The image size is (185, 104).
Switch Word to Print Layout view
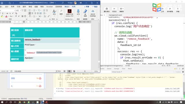point(69,71)
